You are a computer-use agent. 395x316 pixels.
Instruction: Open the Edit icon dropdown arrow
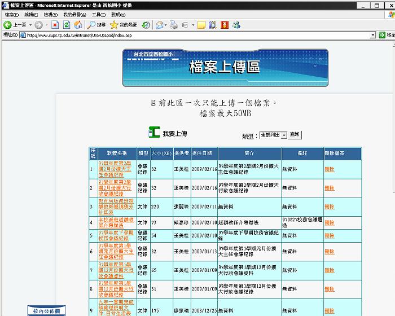193,25
